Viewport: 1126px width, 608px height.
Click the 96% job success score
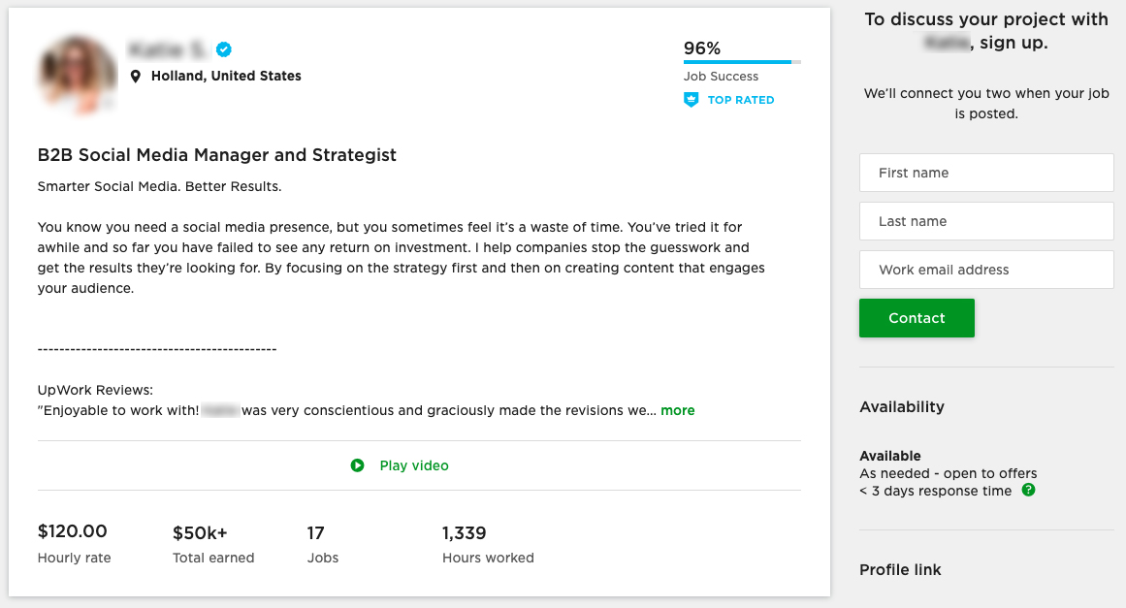pos(702,48)
